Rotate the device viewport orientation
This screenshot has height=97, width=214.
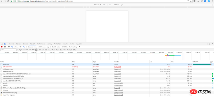(x=122, y=5)
